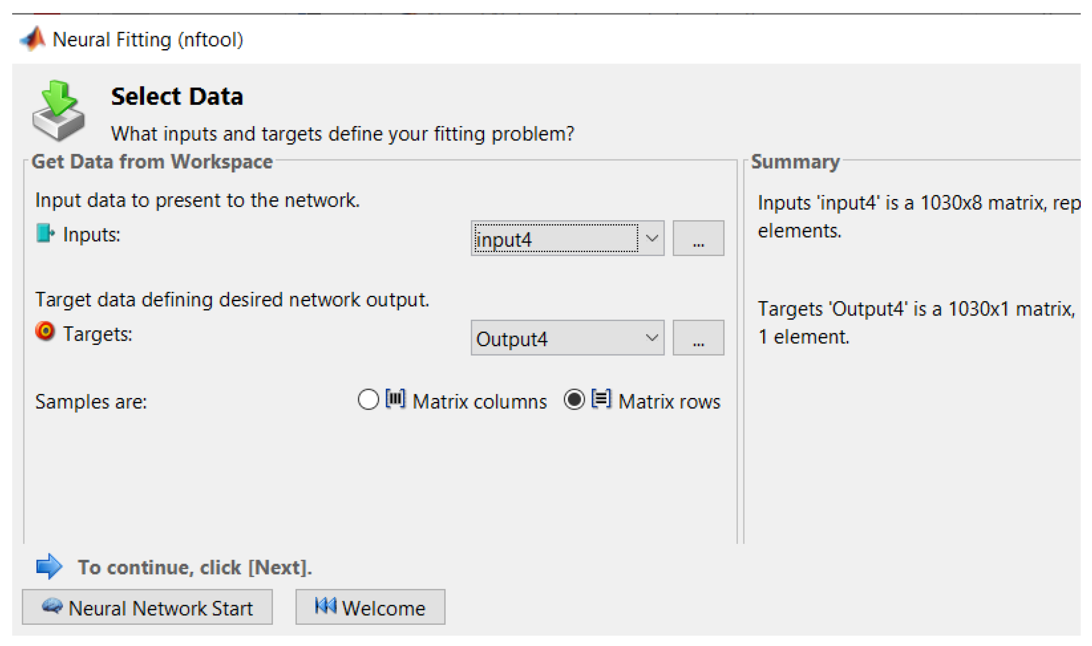Browse for Inputs with ellipsis button

coord(698,239)
